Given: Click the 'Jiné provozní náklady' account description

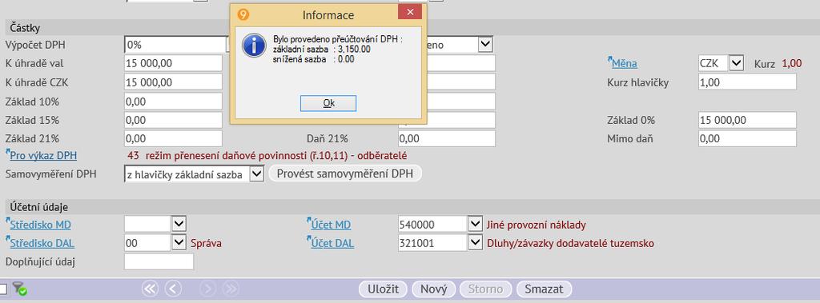Looking at the screenshot, I should click(x=536, y=225).
